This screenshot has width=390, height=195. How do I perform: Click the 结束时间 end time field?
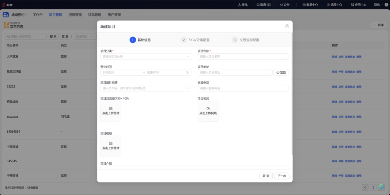[165, 72]
